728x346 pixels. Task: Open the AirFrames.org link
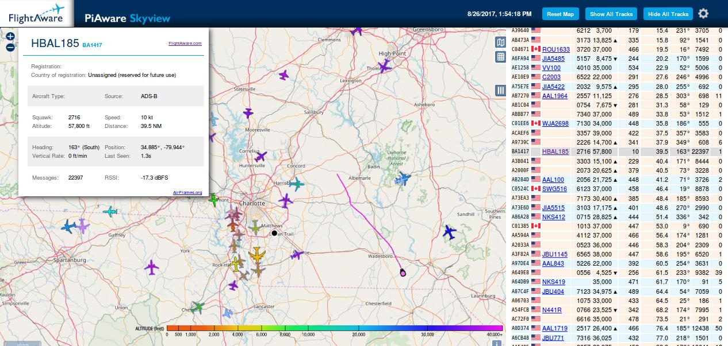pyautogui.click(x=187, y=192)
